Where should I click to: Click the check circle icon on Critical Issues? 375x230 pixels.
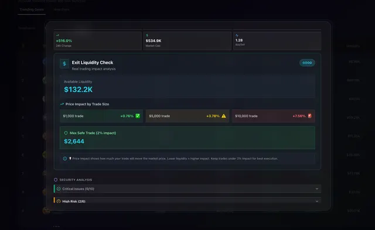(x=59, y=188)
